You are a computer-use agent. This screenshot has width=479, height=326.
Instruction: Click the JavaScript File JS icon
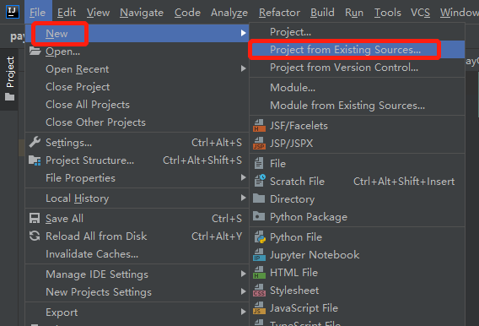pyautogui.click(x=259, y=308)
